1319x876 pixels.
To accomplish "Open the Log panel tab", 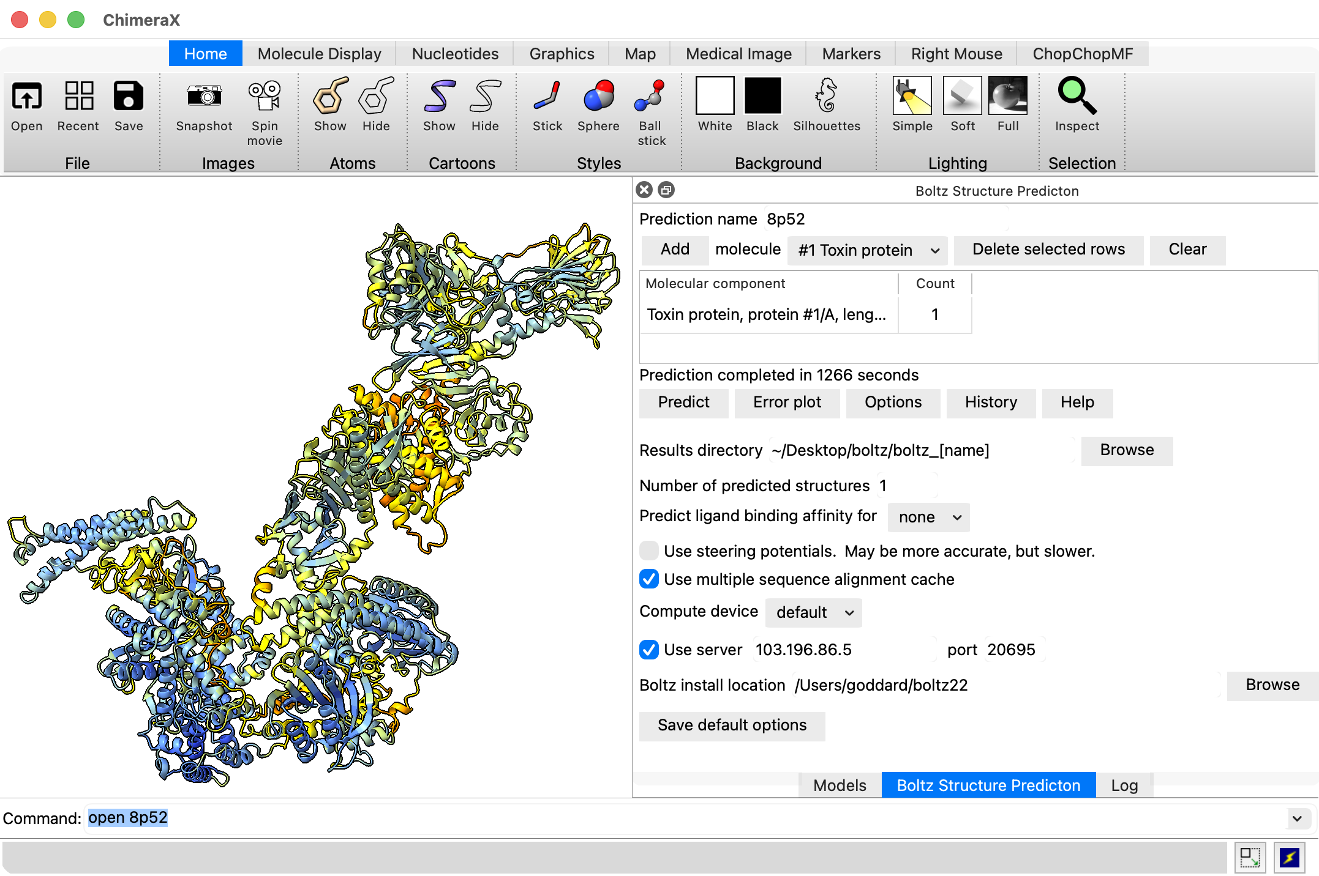I will tap(1124, 785).
